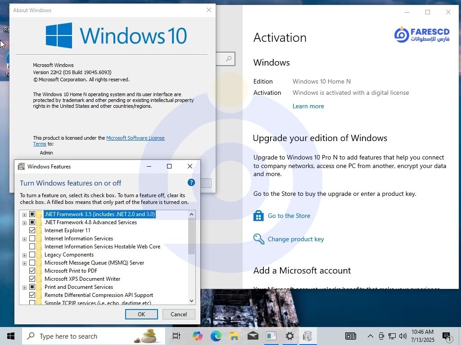Click Cancel in Windows Features
The height and width of the screenshot is (345, 461).
tap(179, 314)
